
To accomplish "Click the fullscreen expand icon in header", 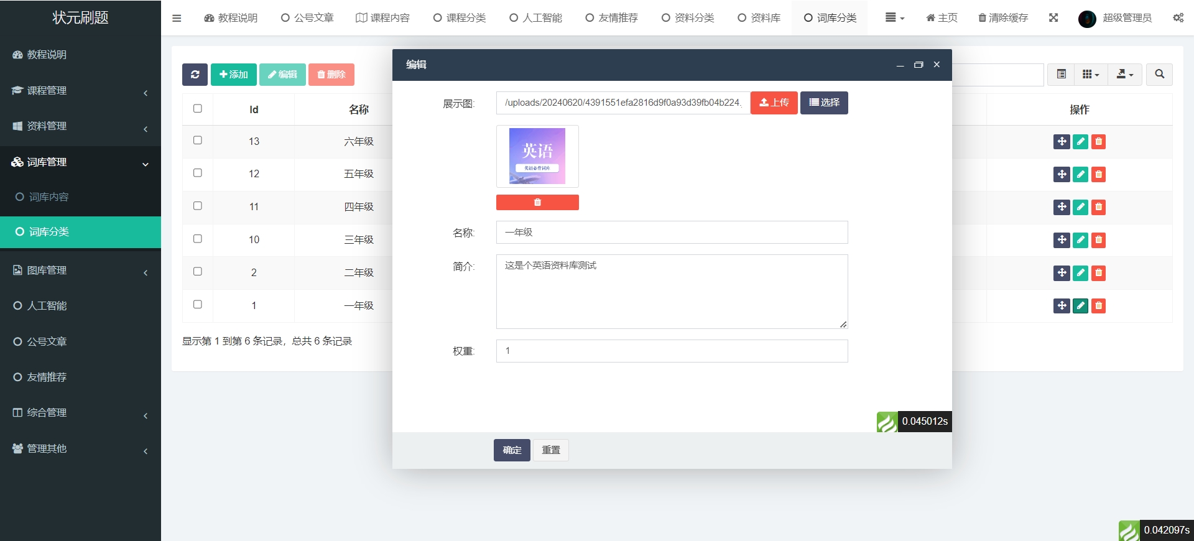I will pos(1053,18).
